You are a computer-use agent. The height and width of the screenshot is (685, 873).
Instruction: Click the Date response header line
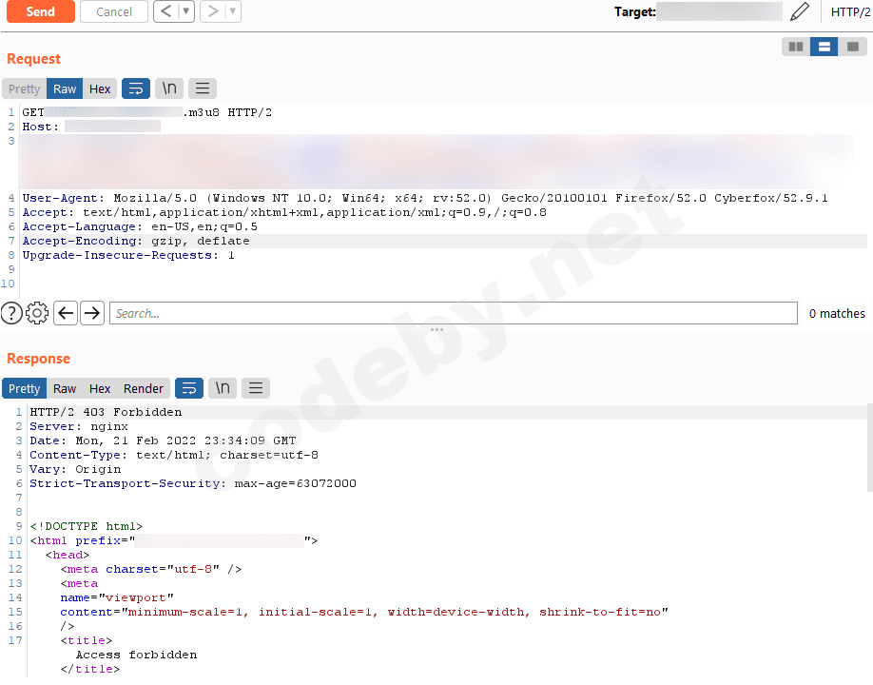point(163,441)
